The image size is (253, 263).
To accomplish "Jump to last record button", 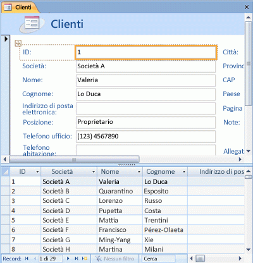I will pos(77,259).
